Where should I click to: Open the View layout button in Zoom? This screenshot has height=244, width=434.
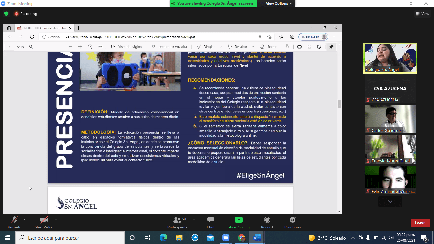pyautogui.click(x=423, y=14)
